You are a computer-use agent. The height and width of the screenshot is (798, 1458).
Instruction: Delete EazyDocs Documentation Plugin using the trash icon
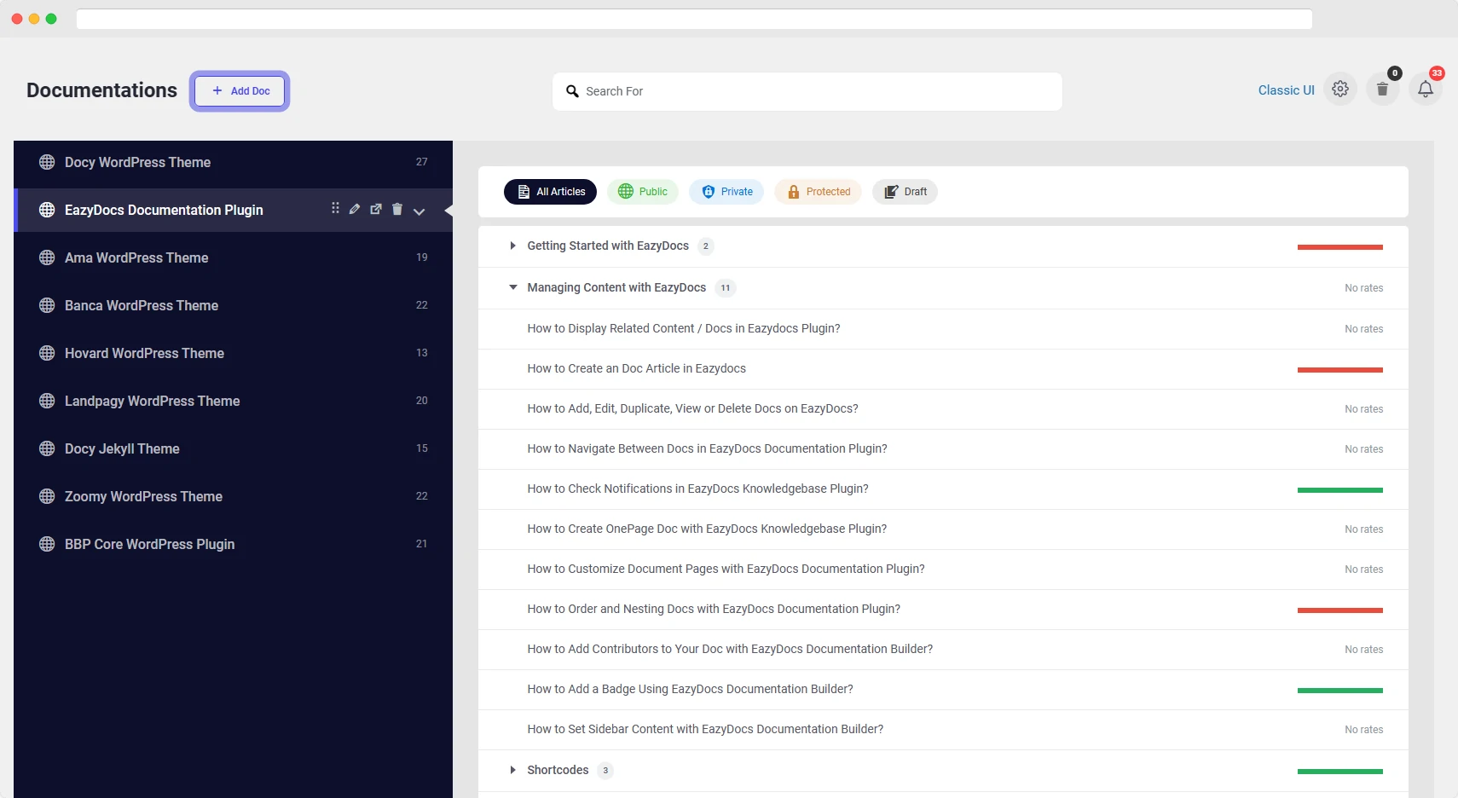pyautogui.click(x=397, y=209)
